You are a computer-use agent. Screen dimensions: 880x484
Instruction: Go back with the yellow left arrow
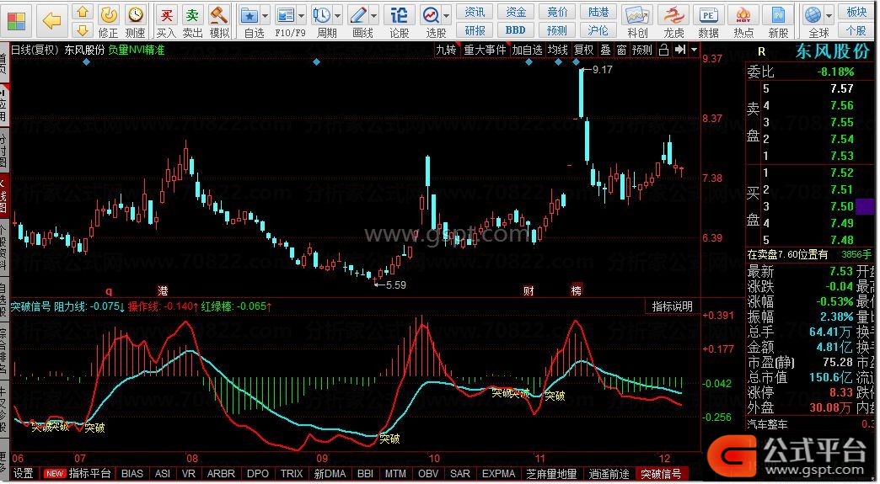click(51, 21)
